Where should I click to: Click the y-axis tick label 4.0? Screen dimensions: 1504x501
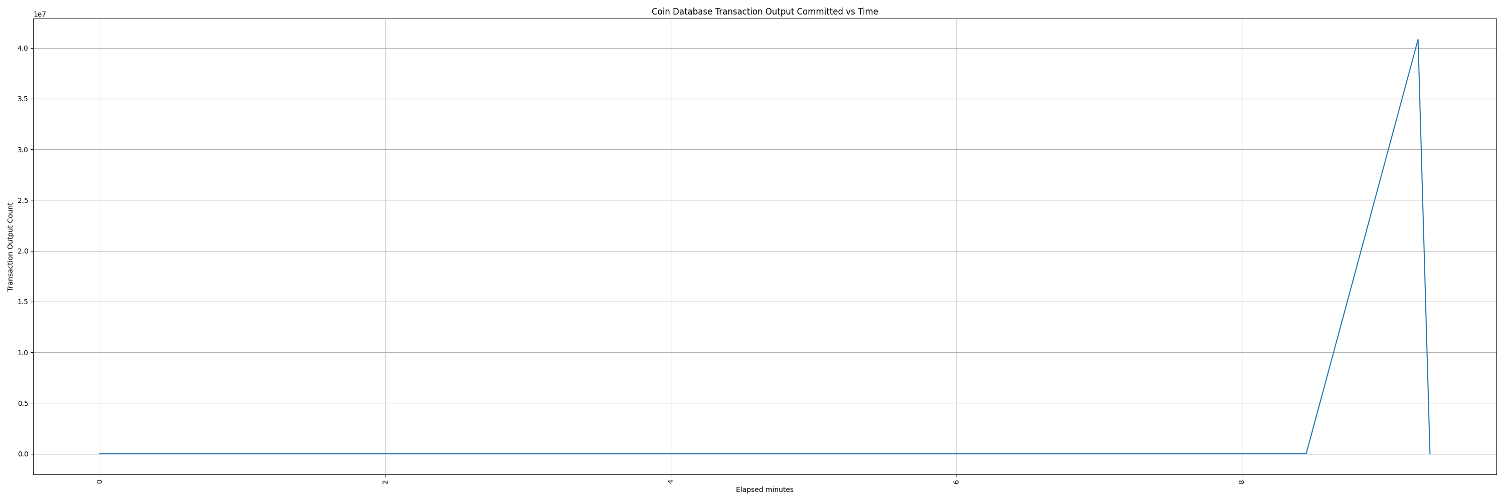tap(22, 49)
